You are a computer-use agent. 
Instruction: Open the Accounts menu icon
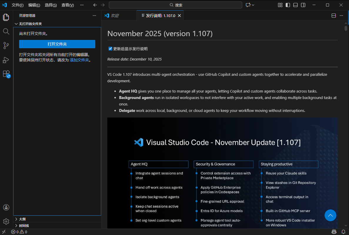coord(6,207)
